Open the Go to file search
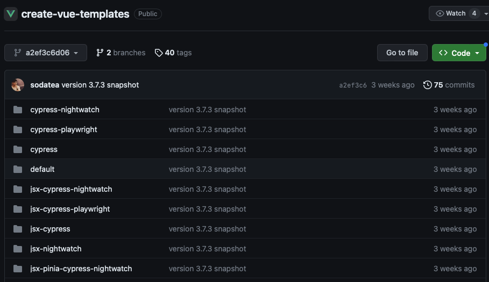Image resolution: width=489 pixels, height=282 pixels. [402, 53]
